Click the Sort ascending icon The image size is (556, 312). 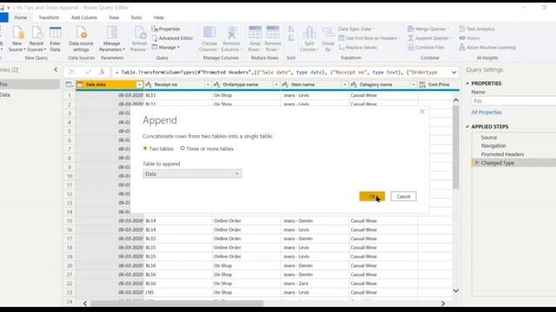click(291, 29)
